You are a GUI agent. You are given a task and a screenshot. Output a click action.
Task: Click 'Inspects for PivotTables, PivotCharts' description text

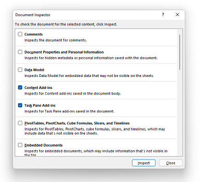[95, 131]
